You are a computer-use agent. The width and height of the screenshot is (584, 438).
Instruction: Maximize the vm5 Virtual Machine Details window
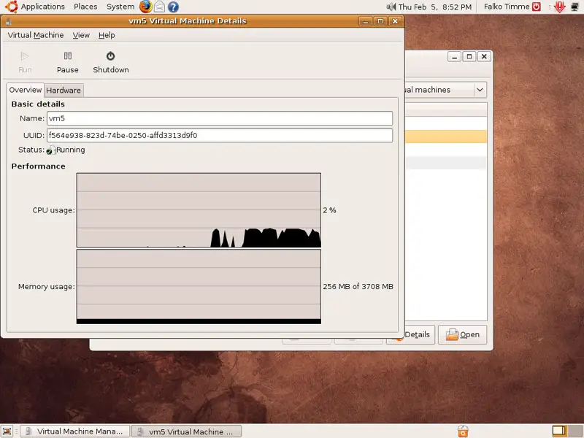pyautogui.click(x=380, y=21)
